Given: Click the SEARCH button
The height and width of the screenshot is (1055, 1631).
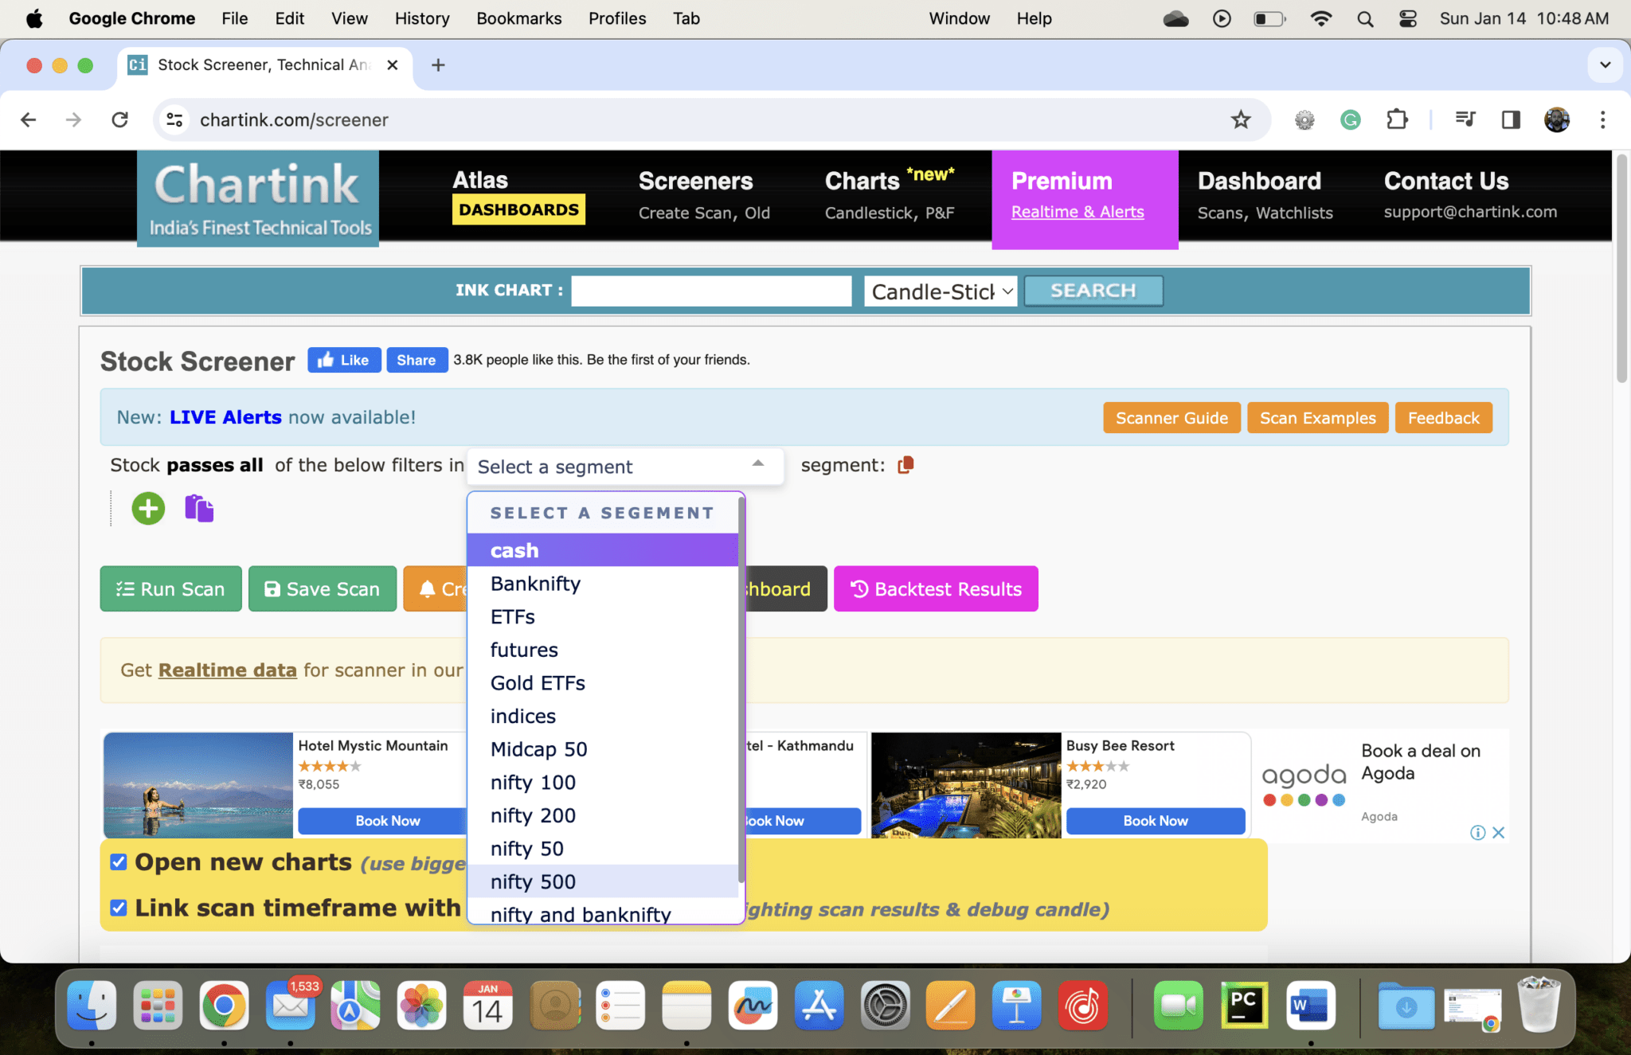Looking at the screenshot, I should click(x=1093, y=290).
